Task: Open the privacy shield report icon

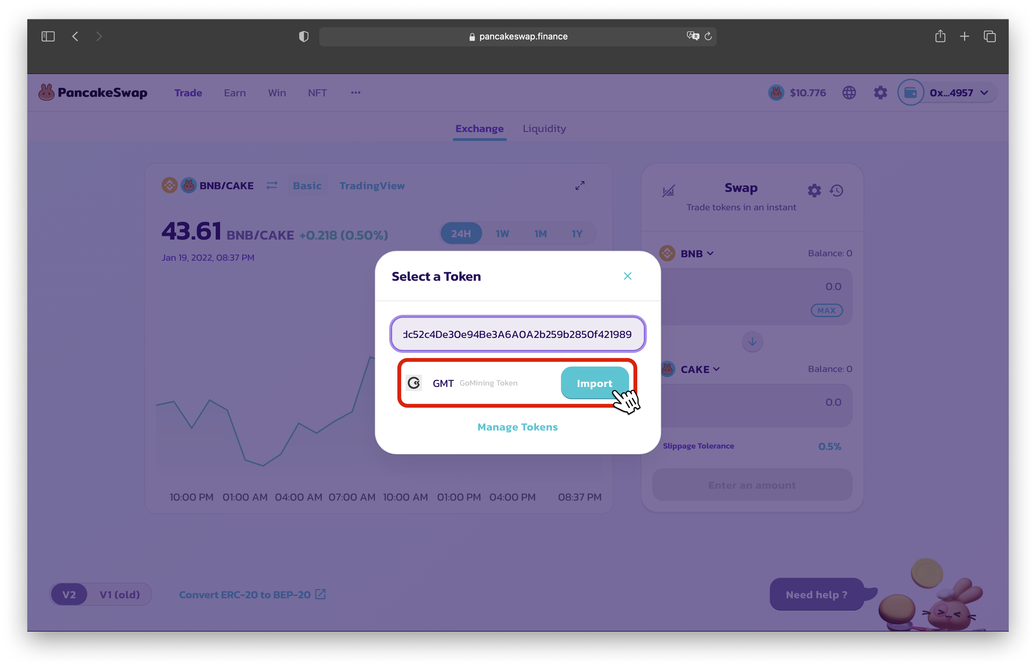Action: coord(304,36)
